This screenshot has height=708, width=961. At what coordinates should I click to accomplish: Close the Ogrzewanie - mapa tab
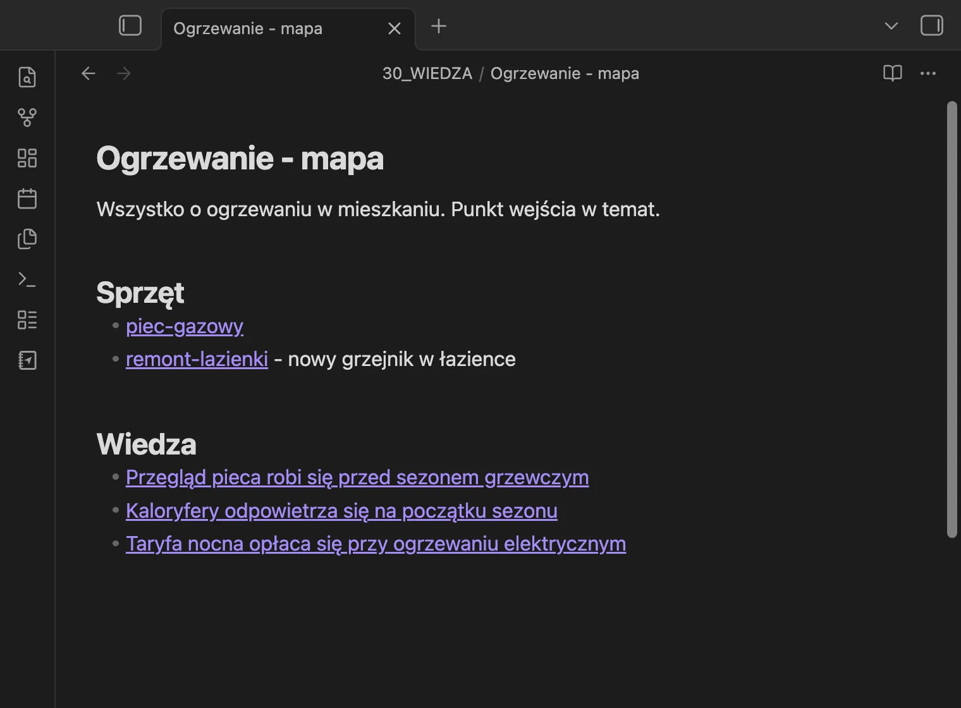395,28
